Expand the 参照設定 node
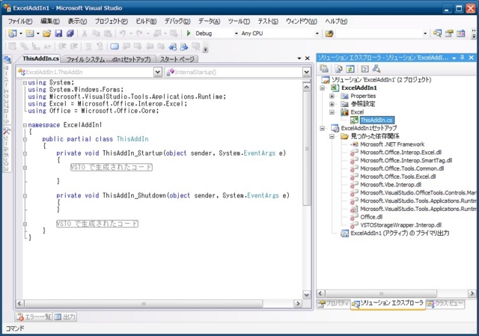This screenshot has height=336, width=479. click(332, 104)
